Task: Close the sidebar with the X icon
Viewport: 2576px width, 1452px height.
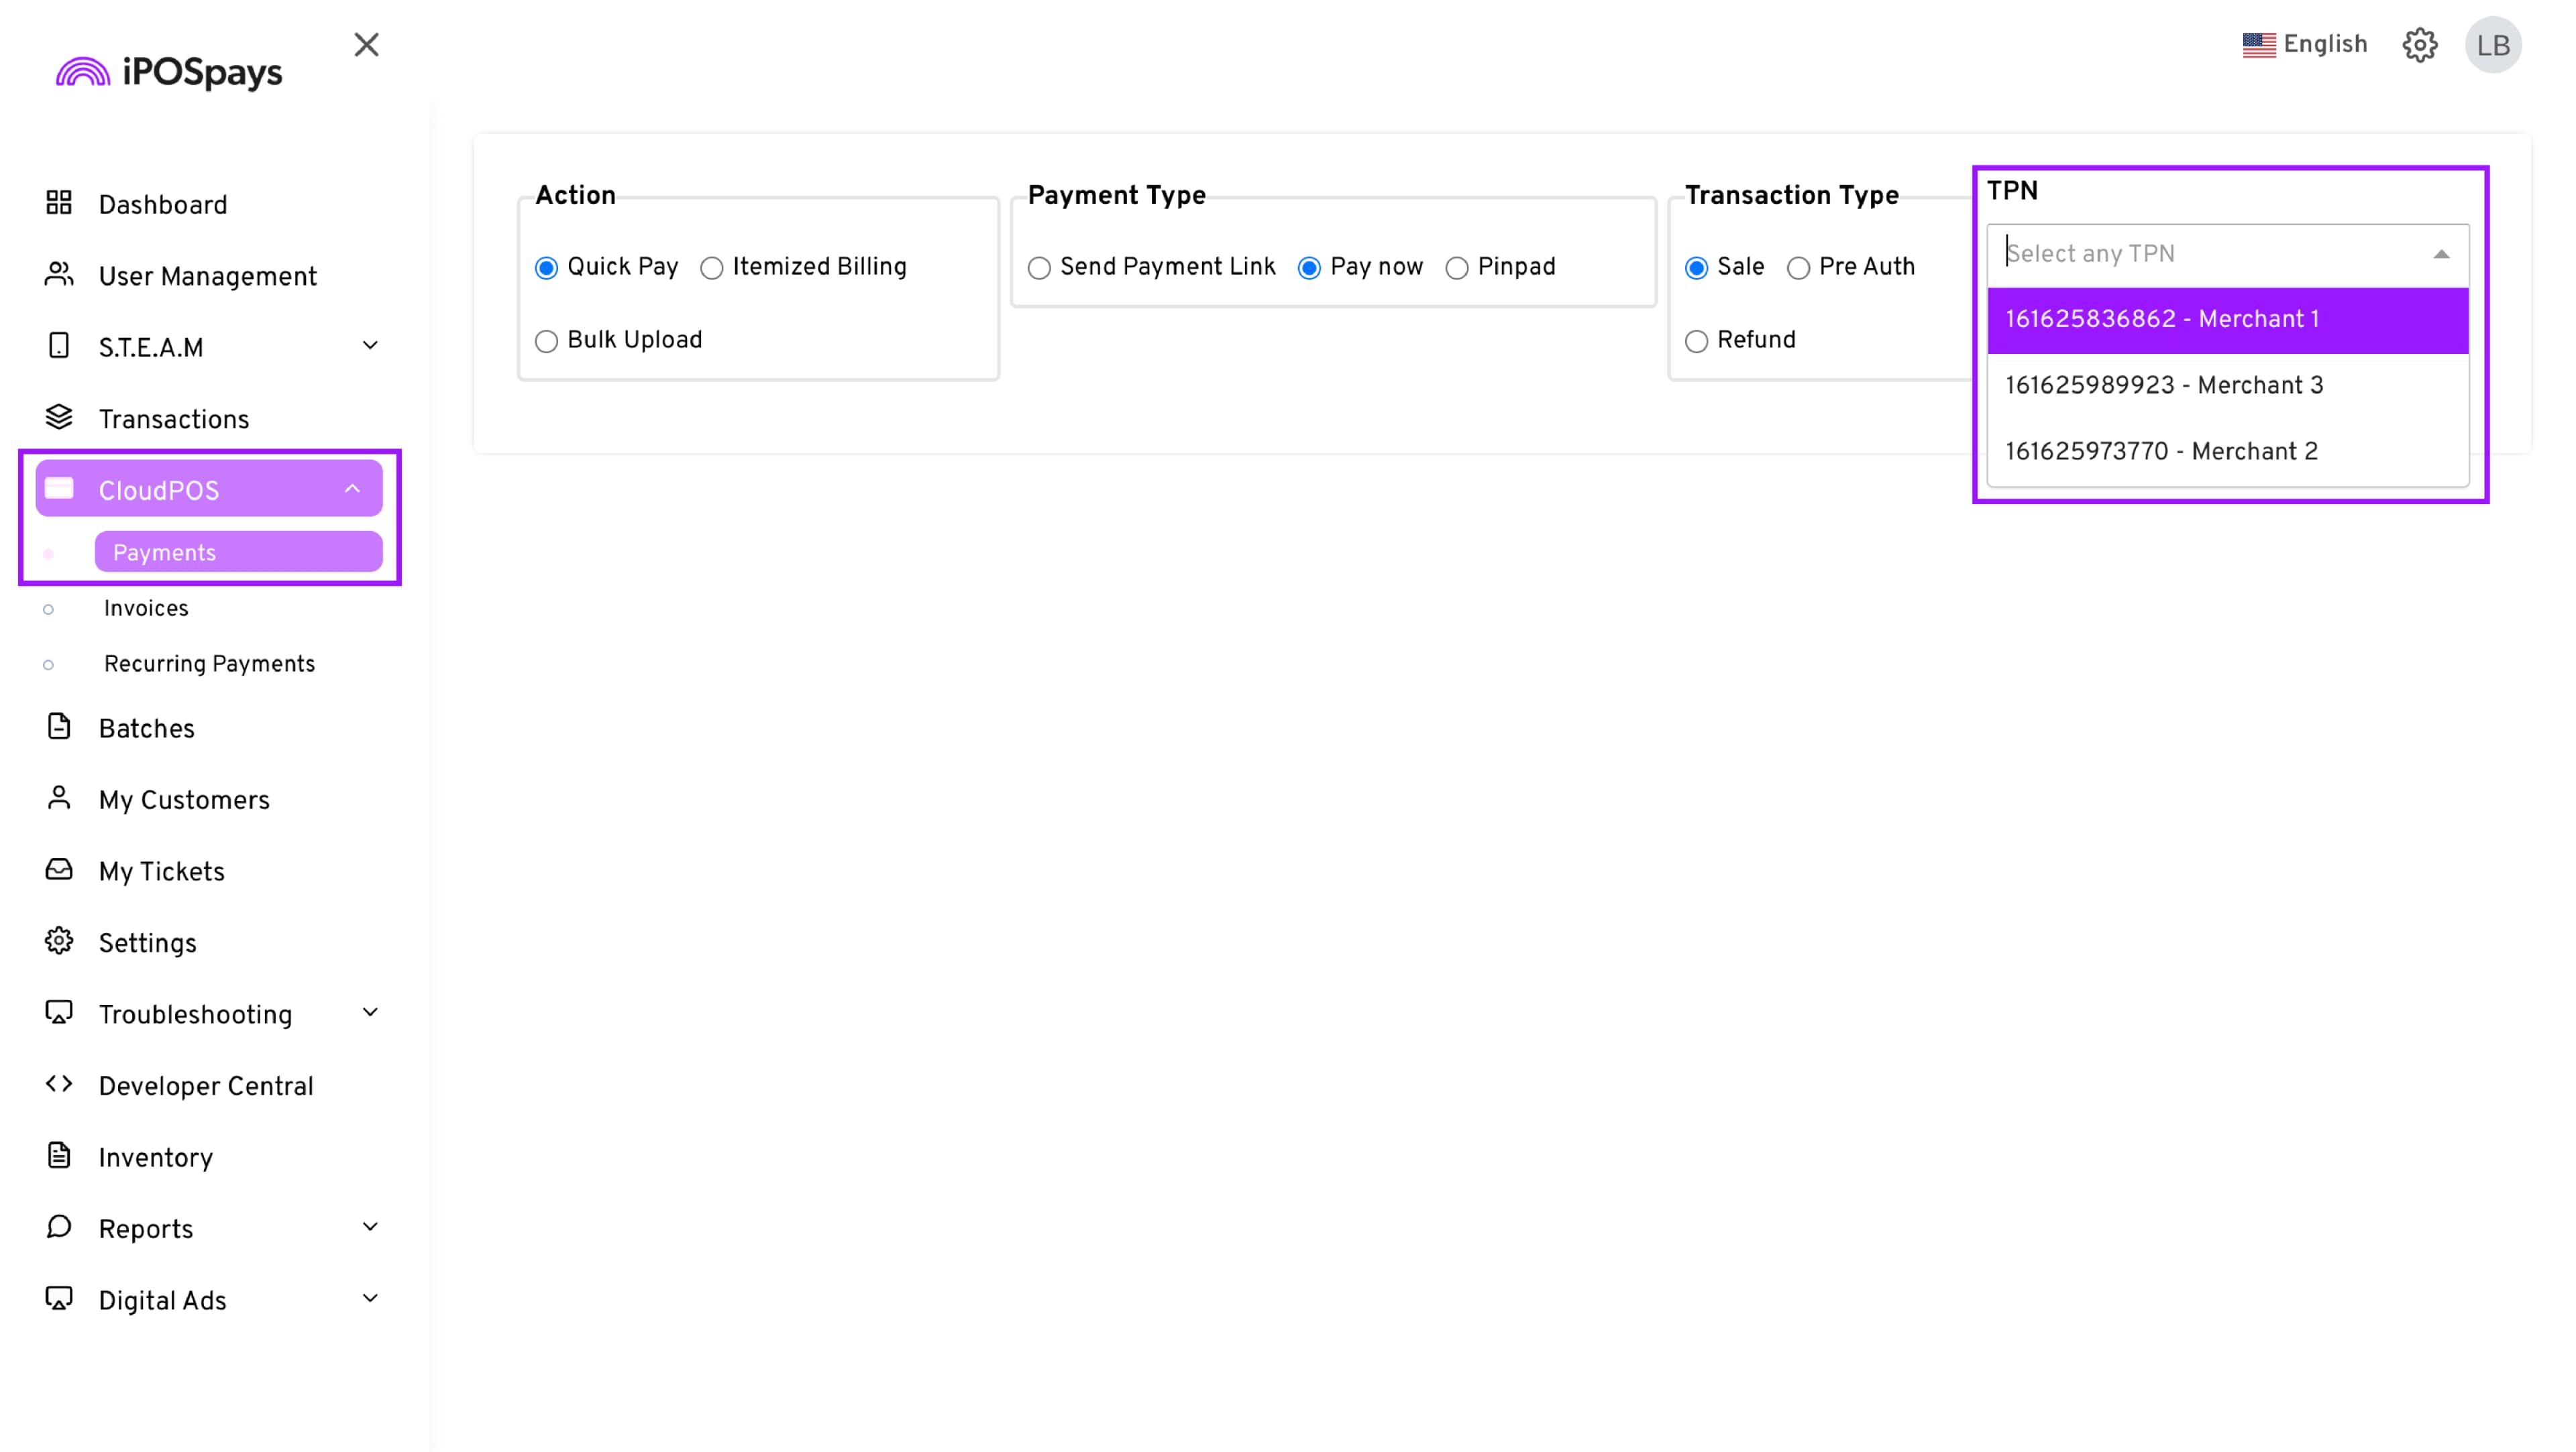Action: click(366, 45)
